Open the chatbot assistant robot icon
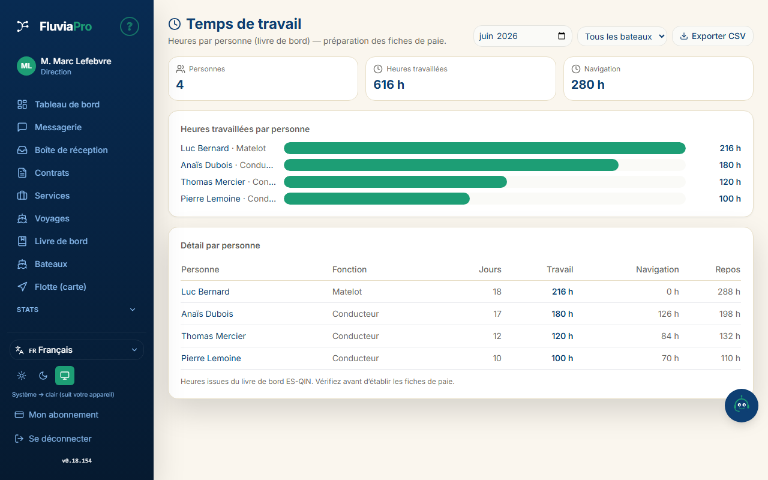The width and height of the screenshot is (768, 480). click(742, 406)
